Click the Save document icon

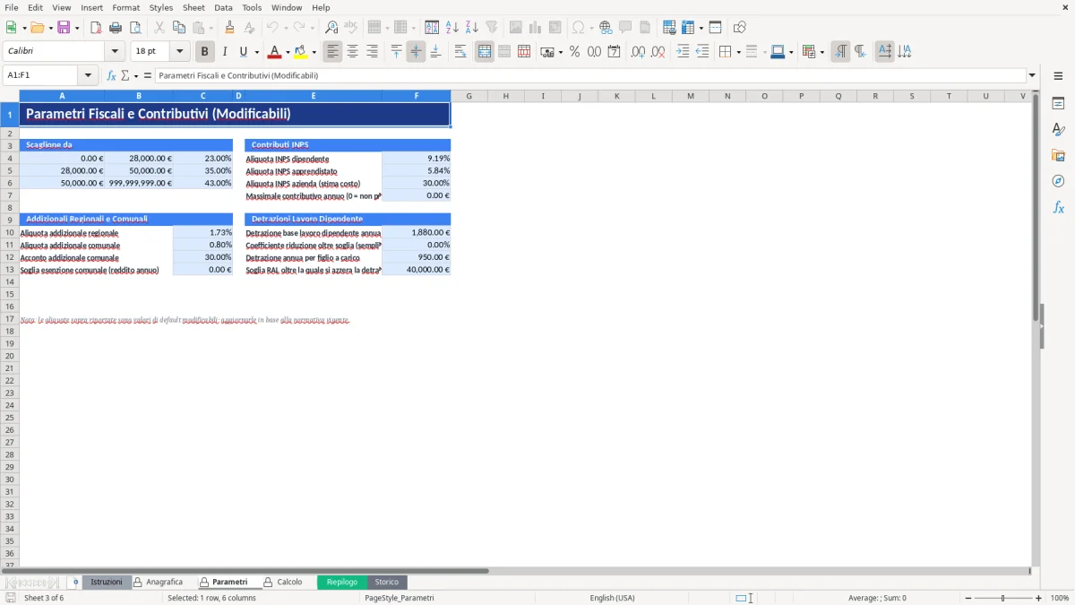pyautogui.click(x=64, y=28)
